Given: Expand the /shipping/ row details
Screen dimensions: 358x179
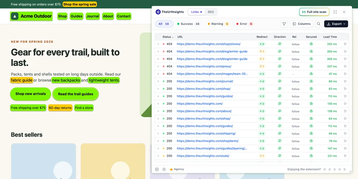Looking at the screenshot, I should 158,134.
